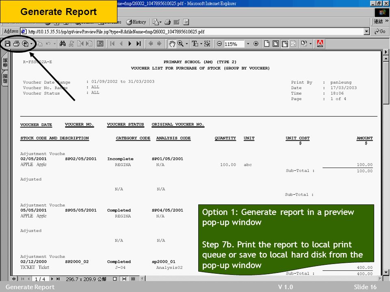Viewport: 390px width, 292px height.
Task: Open text select tool dropdown arrow
Action: point(201,44)
